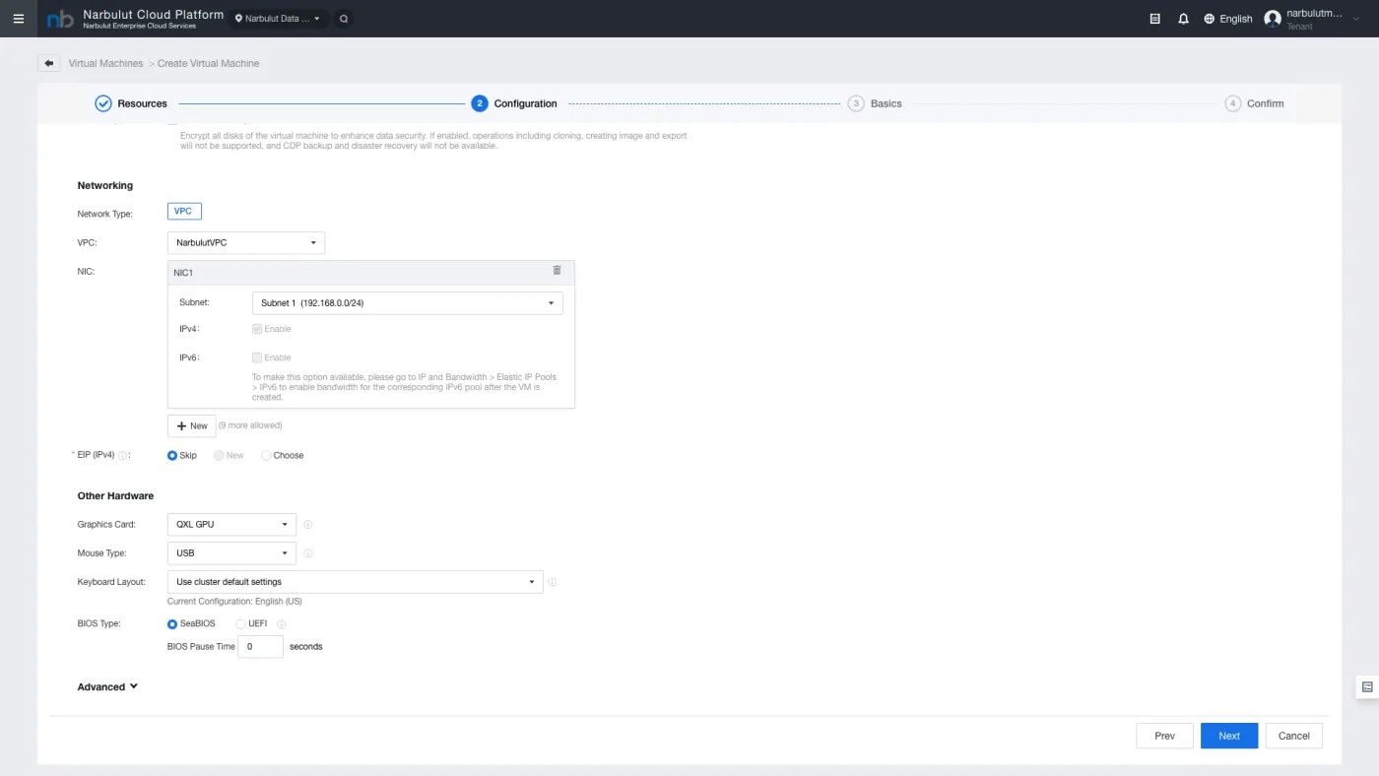Delete NIC1 with the trash icon
Image resolution: width=1379 pixels, height=776 pixels.
tap(557, 271)
